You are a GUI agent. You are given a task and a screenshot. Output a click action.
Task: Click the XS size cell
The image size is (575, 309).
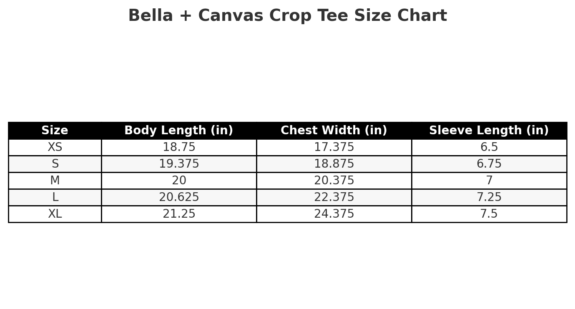[55, 147]
